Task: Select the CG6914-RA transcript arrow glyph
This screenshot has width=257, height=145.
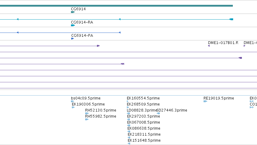Action: click(x=73, y=25)
